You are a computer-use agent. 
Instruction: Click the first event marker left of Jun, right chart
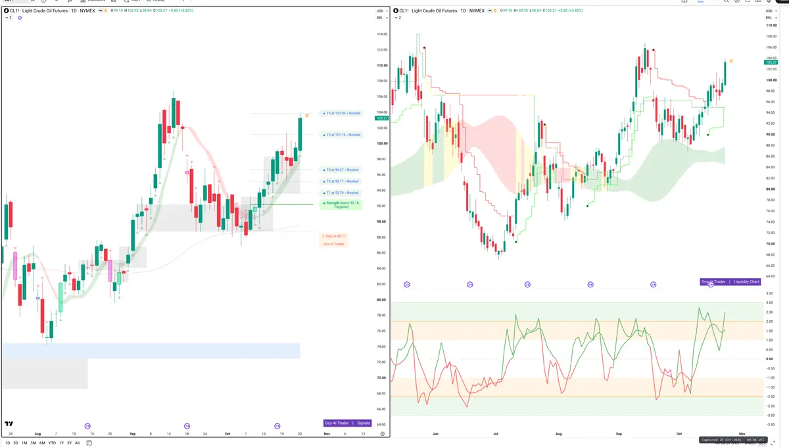click(407, 285)
